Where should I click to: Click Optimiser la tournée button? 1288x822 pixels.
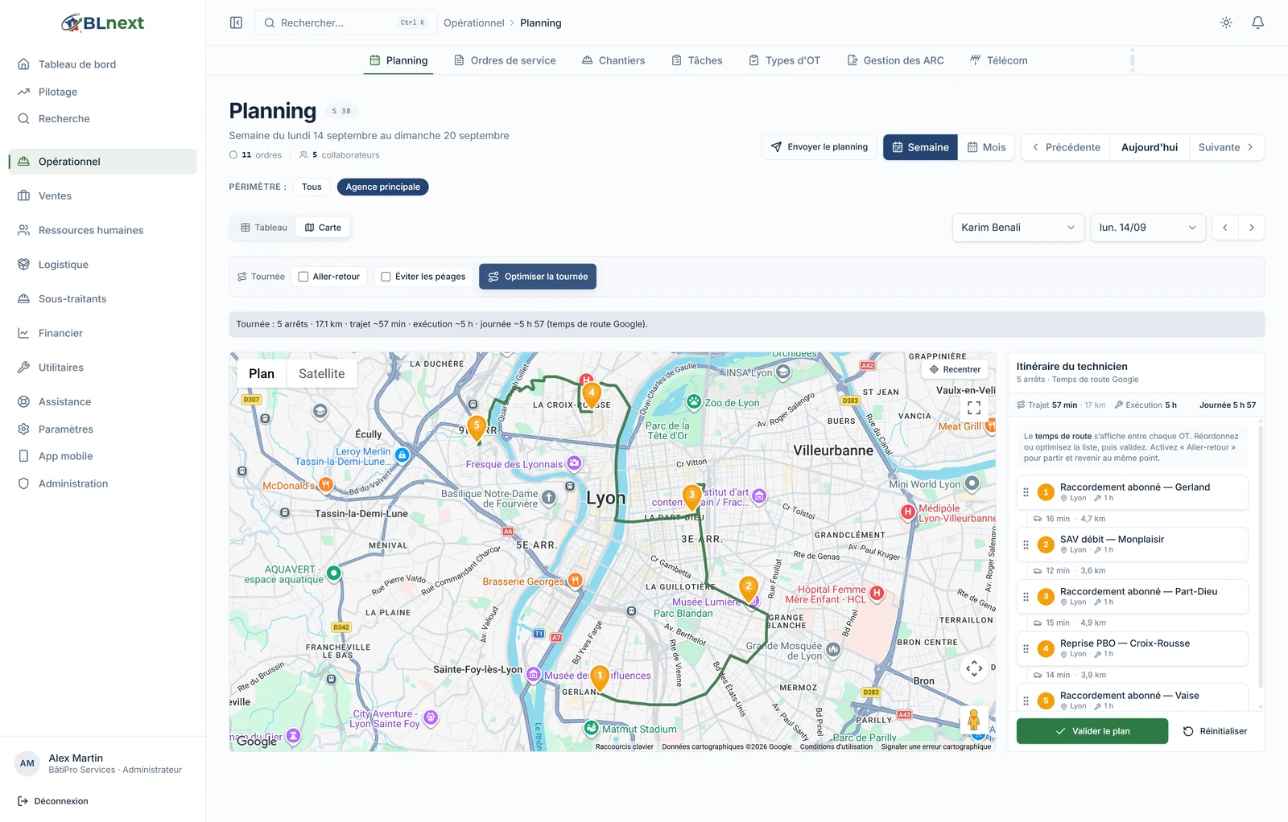point(538,277)
